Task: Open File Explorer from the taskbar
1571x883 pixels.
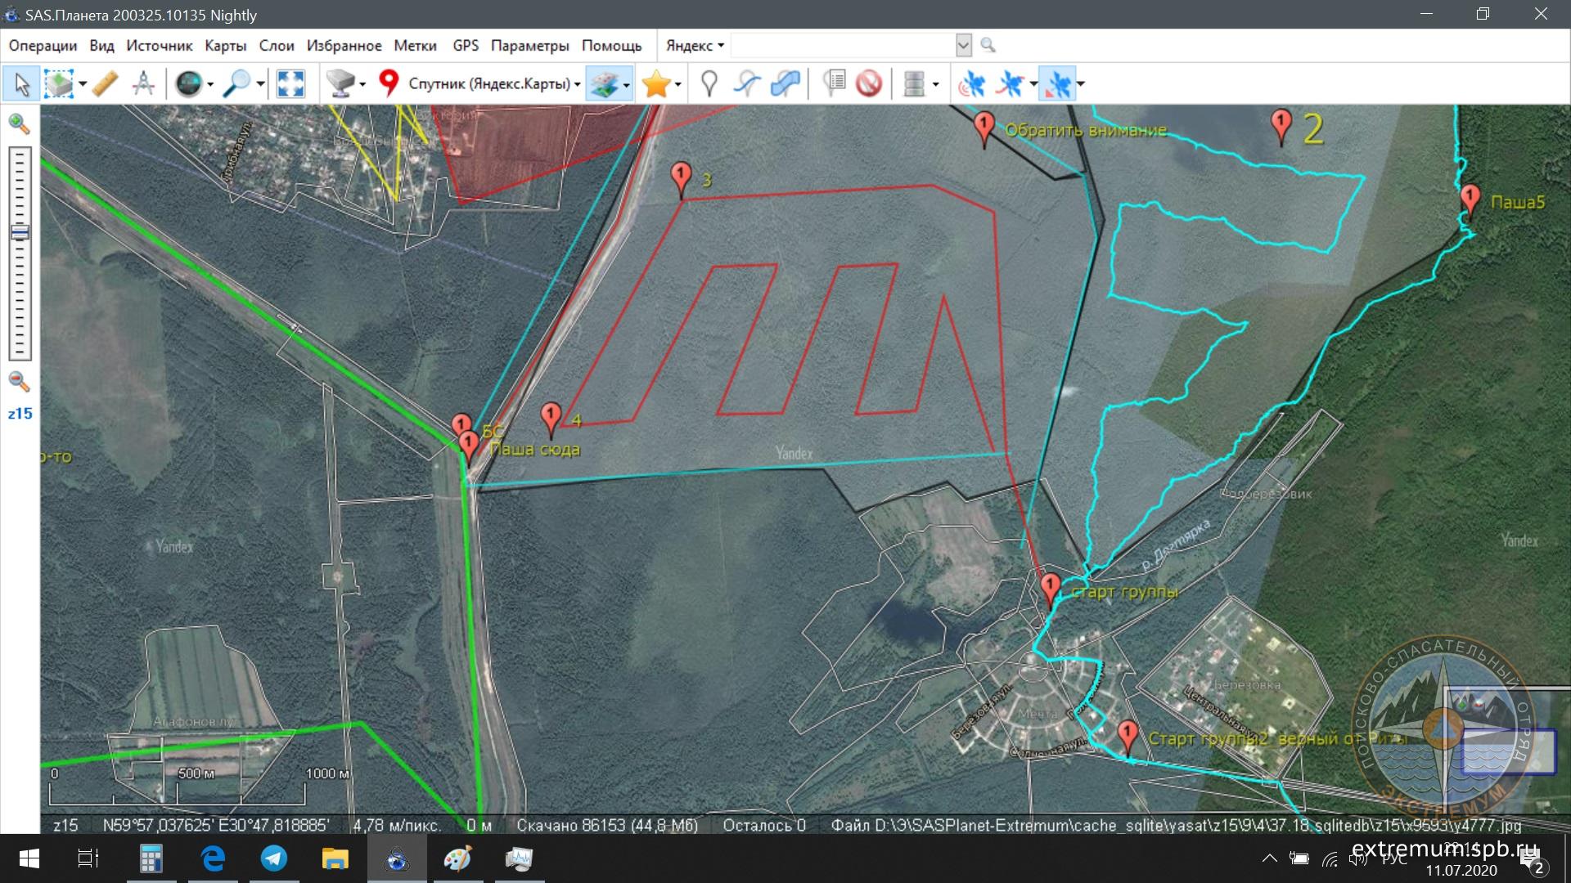Action: pos(335,858)
